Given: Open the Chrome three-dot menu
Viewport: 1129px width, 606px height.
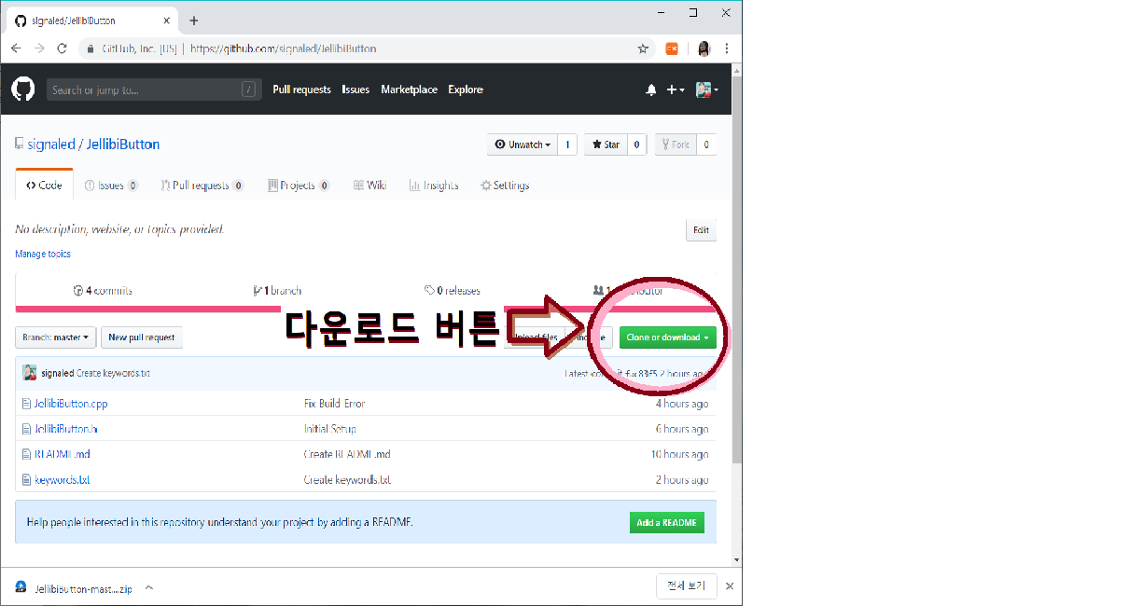Looking at the screenshot, I should [727, 48].
